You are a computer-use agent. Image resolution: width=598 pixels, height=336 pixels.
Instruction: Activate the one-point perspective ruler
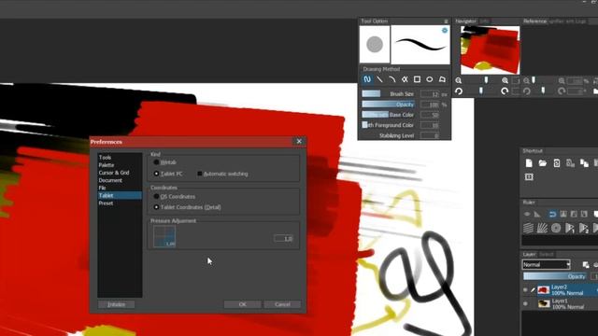tap(570, 228)
